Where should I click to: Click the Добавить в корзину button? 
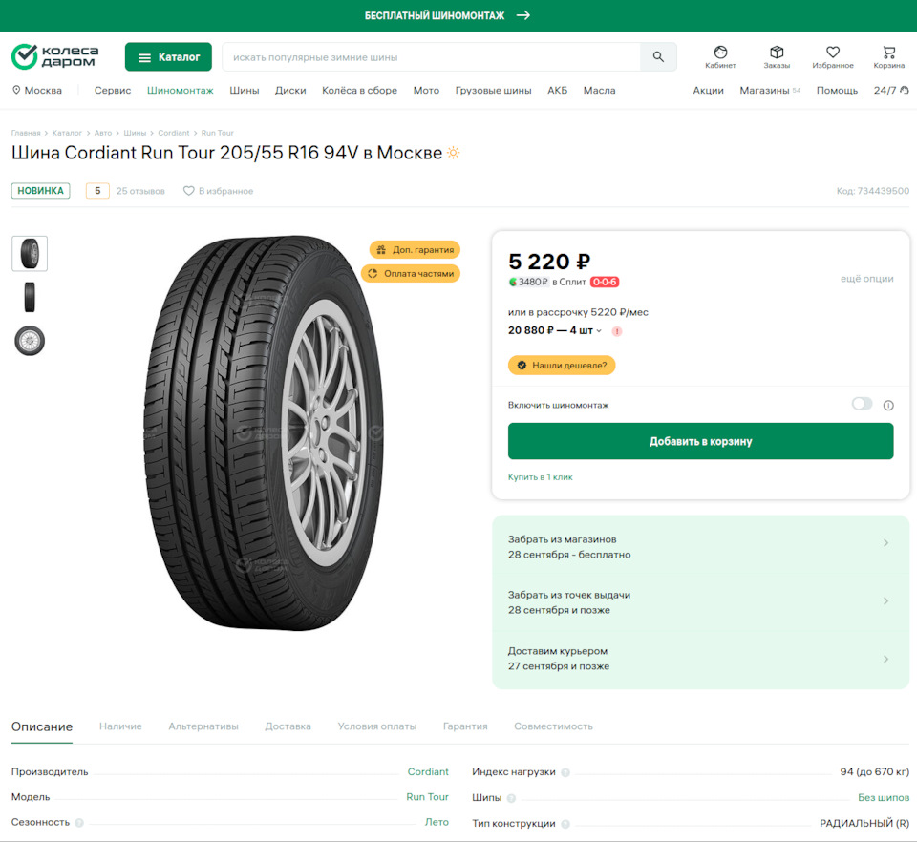[700, 441]
